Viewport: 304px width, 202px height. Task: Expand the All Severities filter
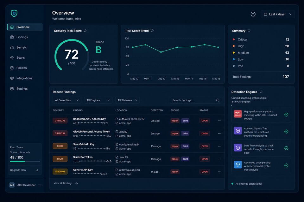(67, 100)
